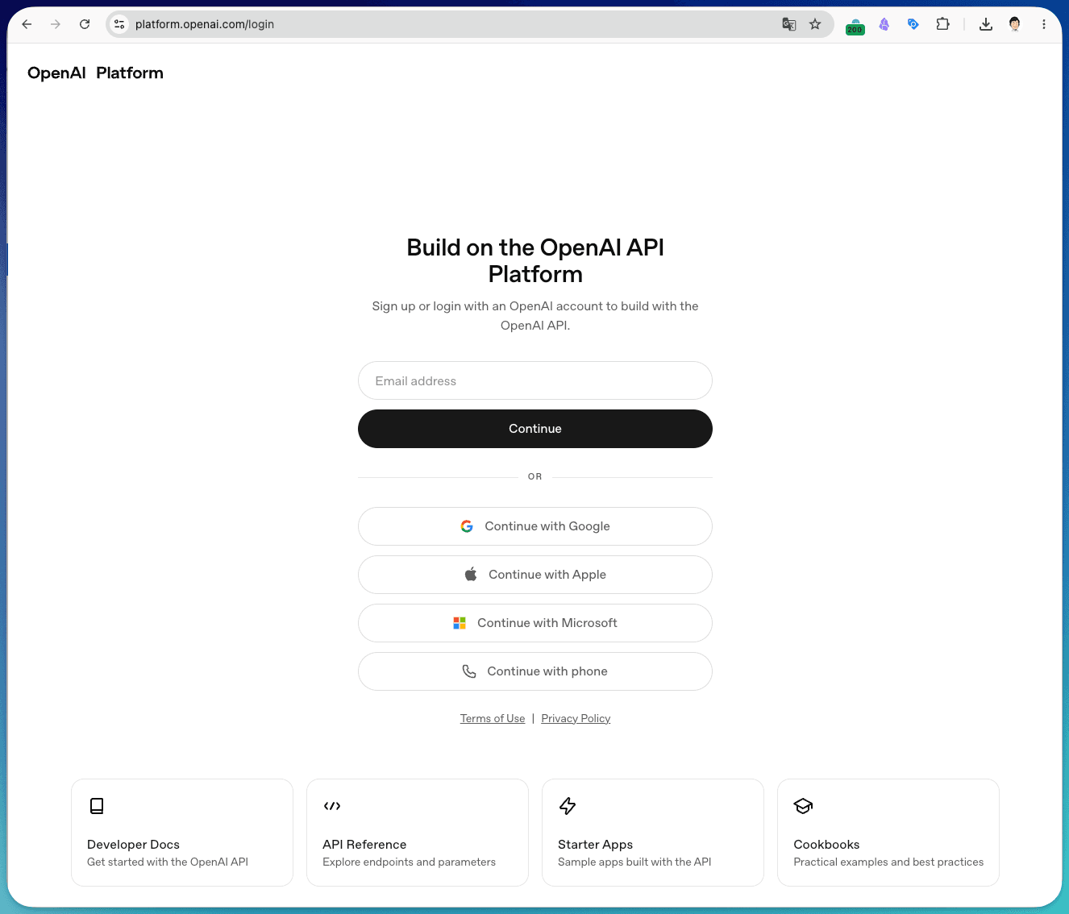
Task: Open the Extensions puzzle icon
Action: point(942,24)
